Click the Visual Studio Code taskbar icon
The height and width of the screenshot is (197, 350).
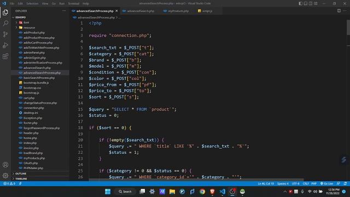click(223, 192)
